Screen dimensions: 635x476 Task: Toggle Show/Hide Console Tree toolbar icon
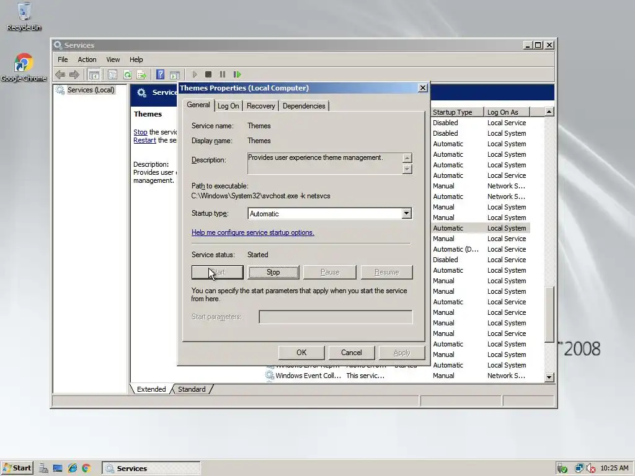pos(94,74)
